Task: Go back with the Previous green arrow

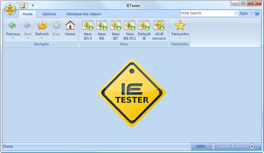Action: tap(12, 25)
